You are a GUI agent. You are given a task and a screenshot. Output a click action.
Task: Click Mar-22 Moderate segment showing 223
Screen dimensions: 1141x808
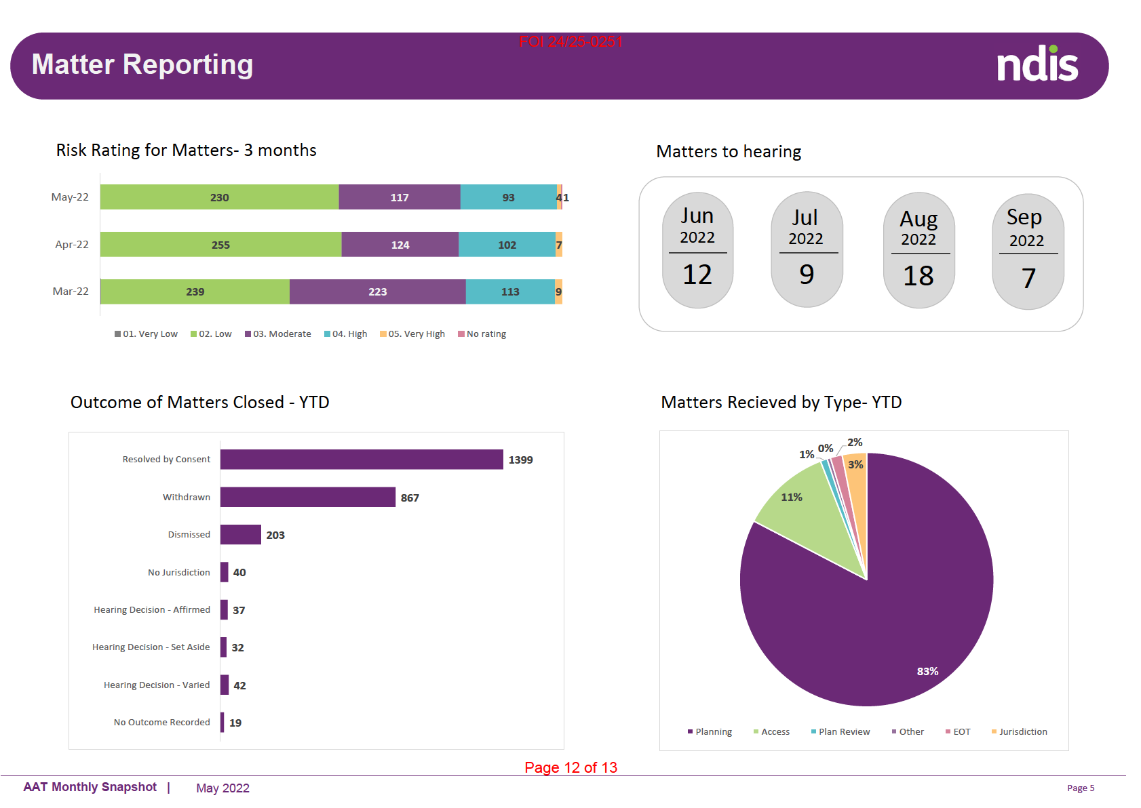coord(377,292)
